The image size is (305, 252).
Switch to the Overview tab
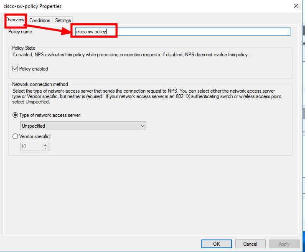click(x=15, y=20)
